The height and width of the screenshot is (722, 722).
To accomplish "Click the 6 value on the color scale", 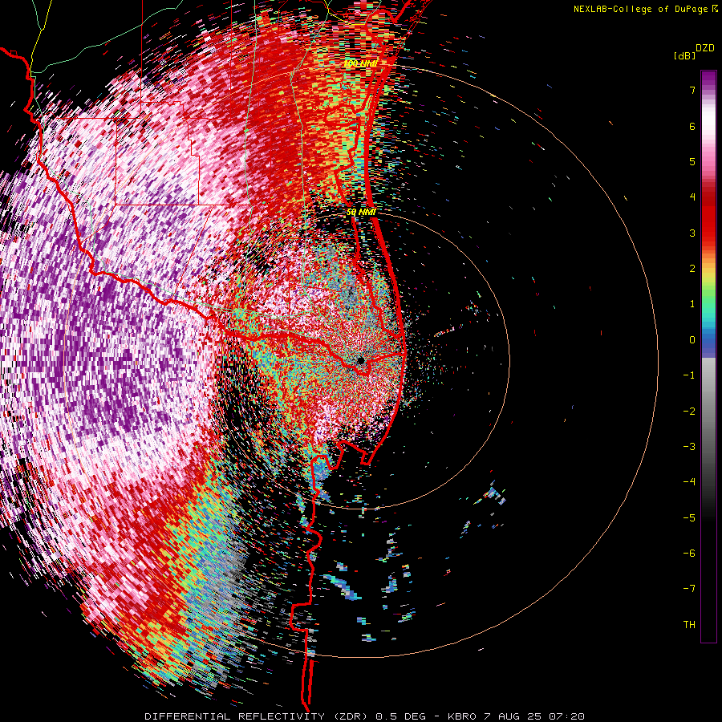I will (x=692, y=126).
